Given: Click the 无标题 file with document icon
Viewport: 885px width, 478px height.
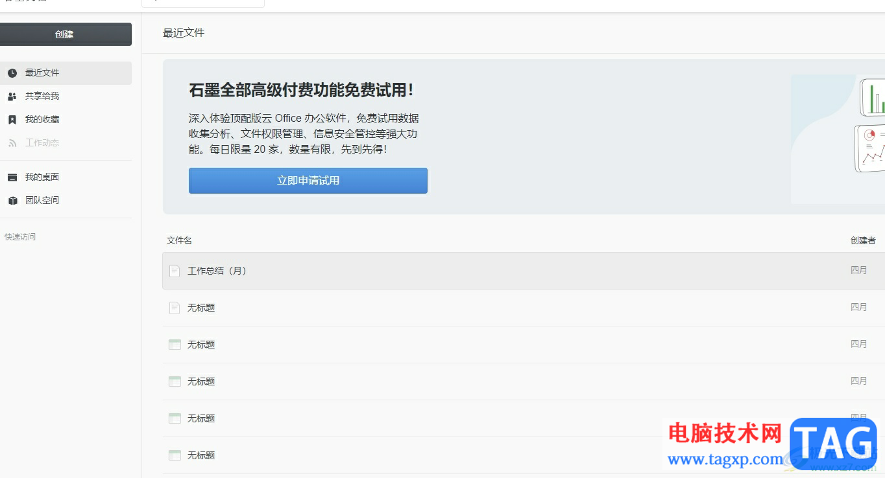Looking at the screenshot, I should 201,308.
